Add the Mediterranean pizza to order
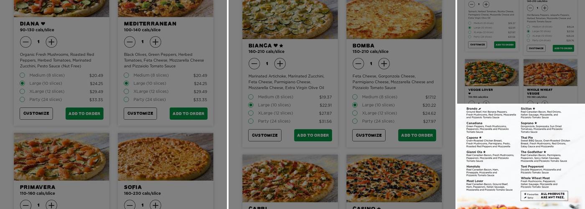The height and width of the screenshot is (209, 585). click(188, 113)
